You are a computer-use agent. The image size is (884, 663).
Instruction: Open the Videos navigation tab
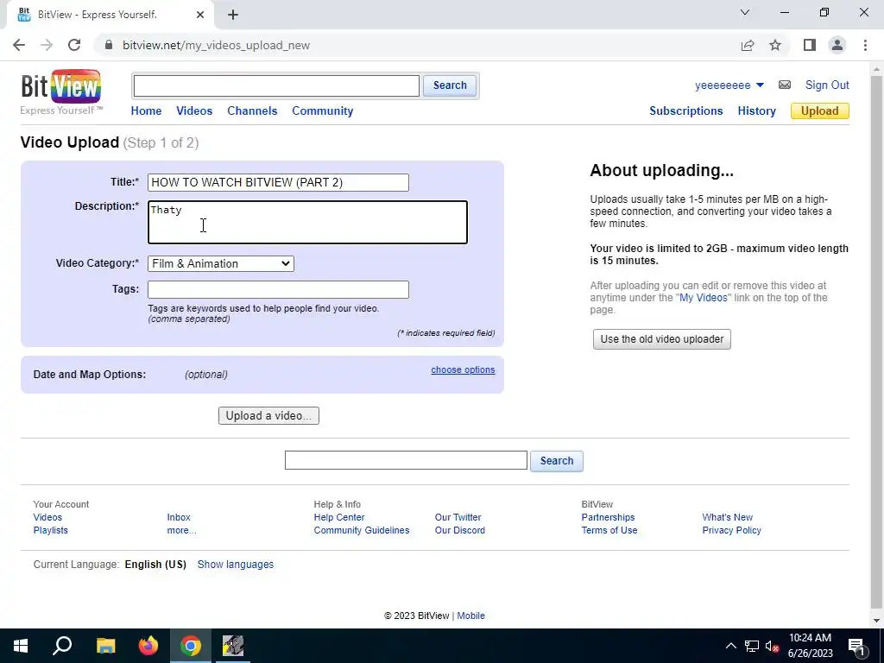pos(194,111)
